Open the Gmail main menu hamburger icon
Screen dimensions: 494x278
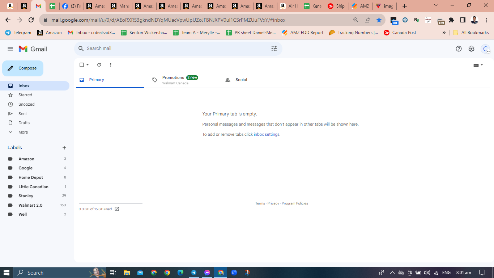pos(10,49)
